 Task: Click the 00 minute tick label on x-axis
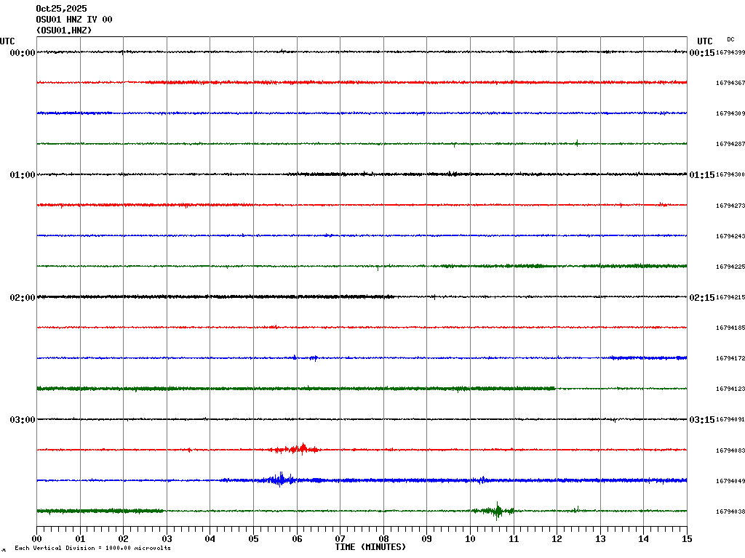pos(37,539)
